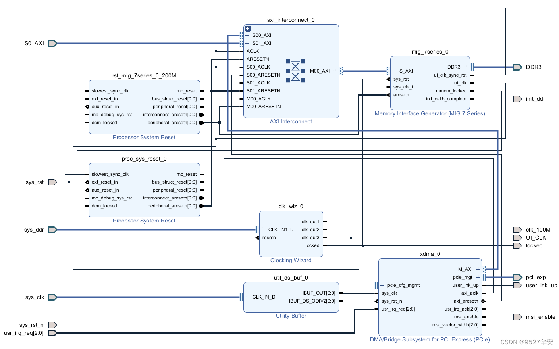The height and width of the screenshot is (349, 559).
Task: Expand the S01_AXI interface on the AXI interconnect
Action: (x=247, y=43)
